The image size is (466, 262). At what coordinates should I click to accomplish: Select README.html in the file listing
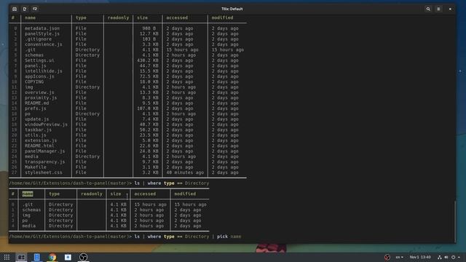[x=39, y=146]
